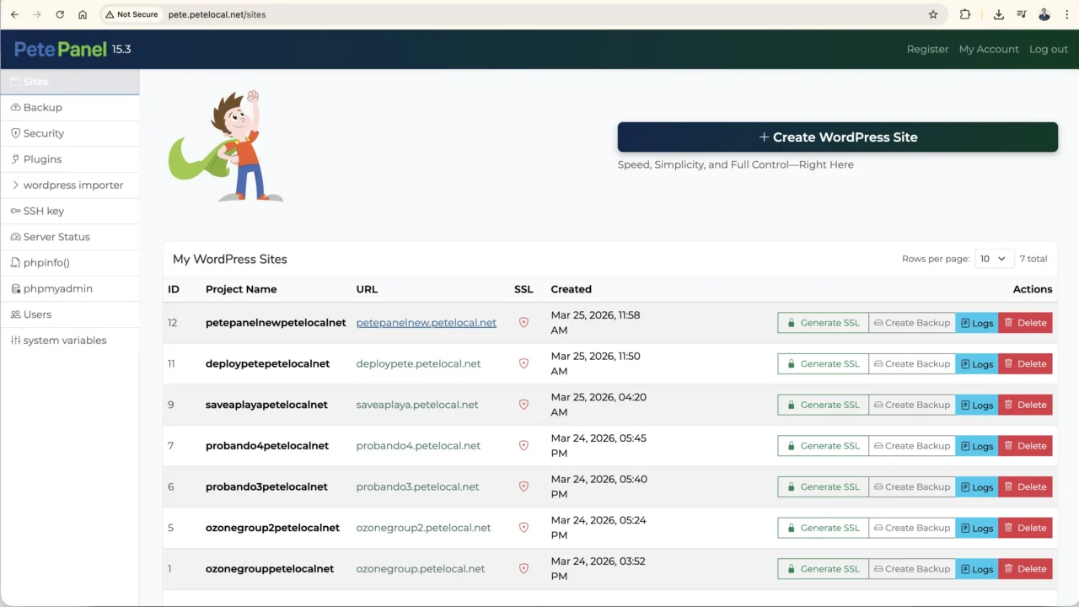
Task: Click the SSL shield icon for probando3.petelocal.net
Action: click(523, 486)
